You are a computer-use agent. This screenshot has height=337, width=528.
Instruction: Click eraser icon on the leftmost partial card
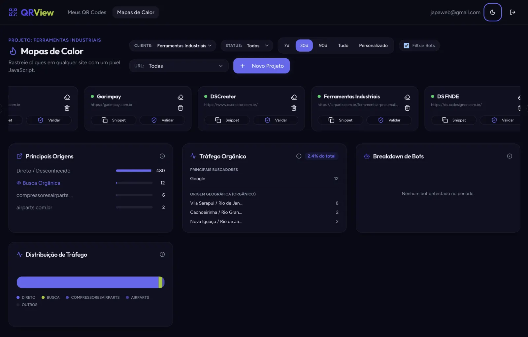(67, 97)
